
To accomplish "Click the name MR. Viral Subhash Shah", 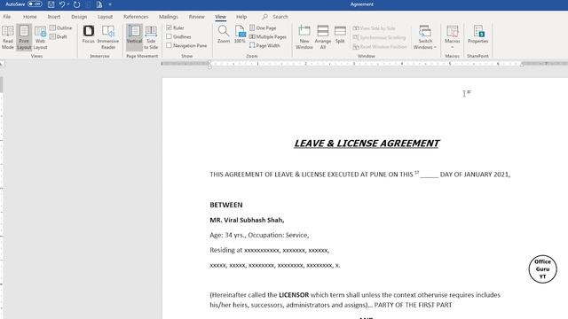I will point(247,220).
